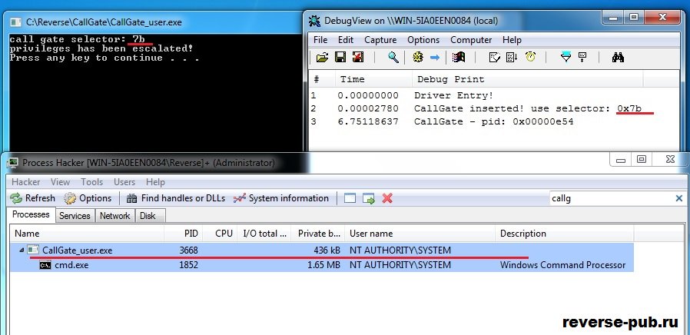Open the Hacker menu in Process Hacker
Image resolution: width=690 pixels, height=335 pixels.
pyautogui.click(x=25, y=182)
